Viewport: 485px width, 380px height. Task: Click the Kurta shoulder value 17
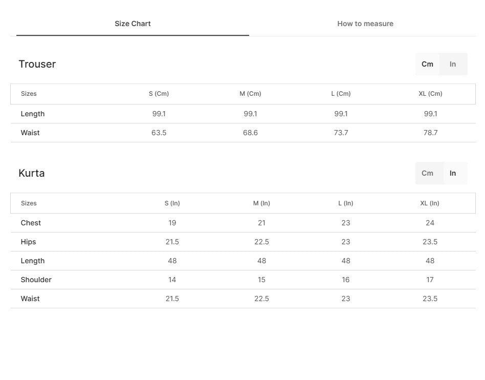[x=430, y=280]
